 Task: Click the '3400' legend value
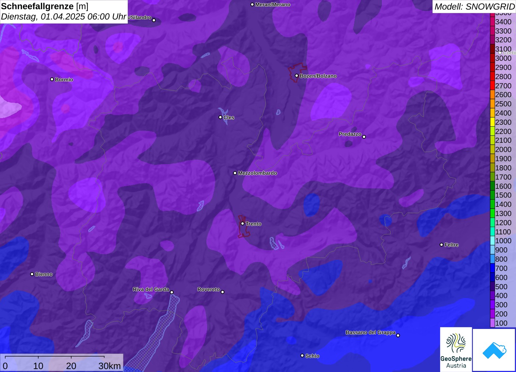point(503,22)
